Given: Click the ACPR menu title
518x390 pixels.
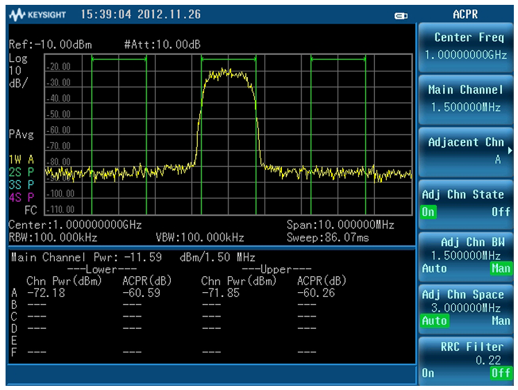Looking at the screenshot, I should coord(465,15).
